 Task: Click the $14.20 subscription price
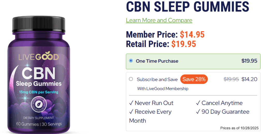[249, 79]
